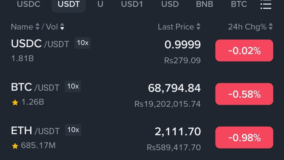The image size is (284, 160).
Task: Tap the BTC -0.58% change button
Action: click(244, 94)
